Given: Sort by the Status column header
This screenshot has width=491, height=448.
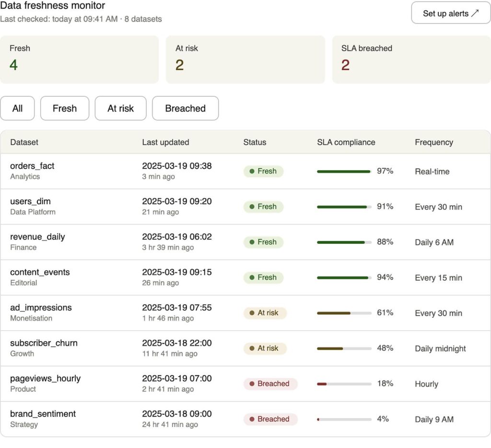Looking at the screenshot, I should pos(255,142).
